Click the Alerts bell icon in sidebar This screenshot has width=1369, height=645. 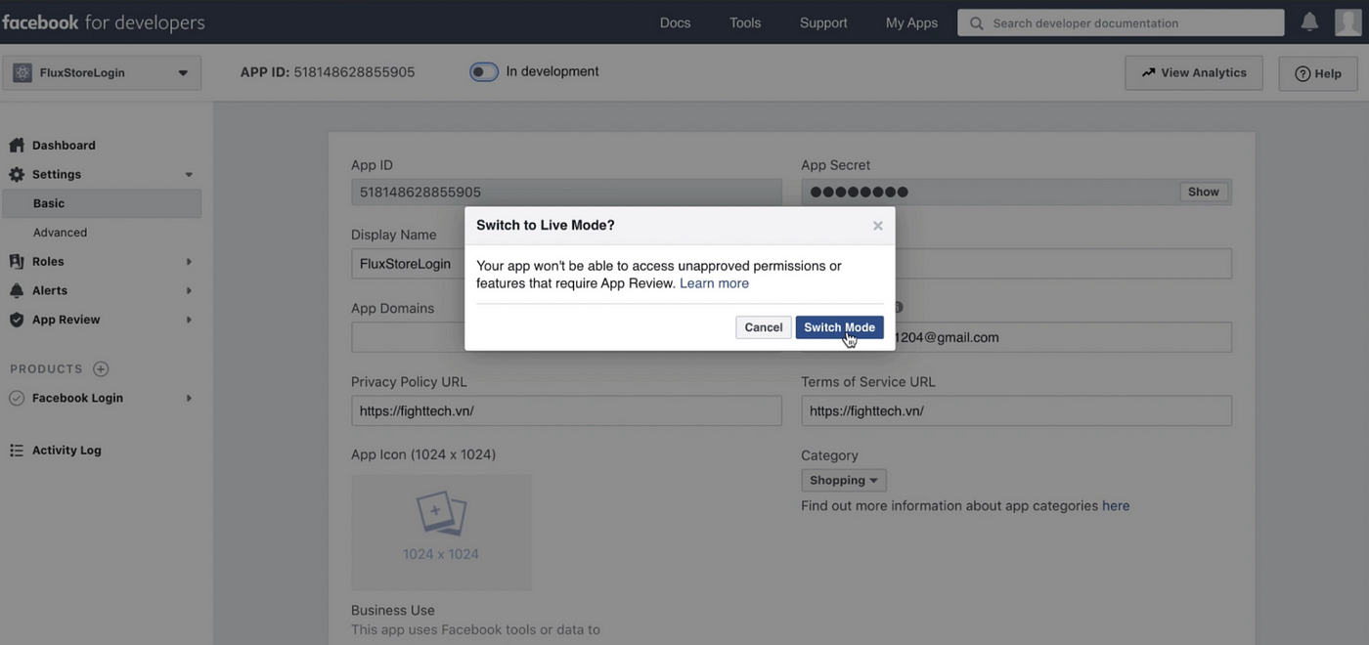coord(16,290)
